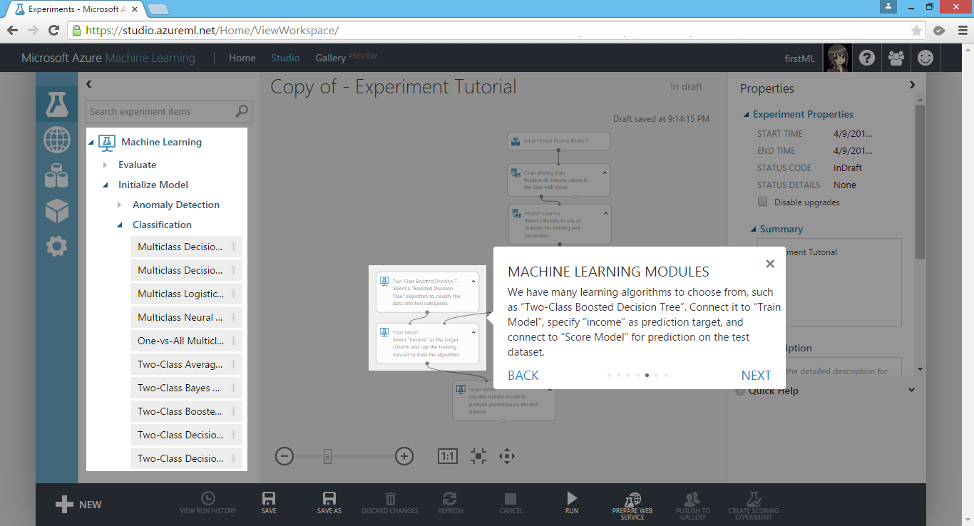Collapse the Initialize Model node
974x526 pixels.
click(106, 185)
